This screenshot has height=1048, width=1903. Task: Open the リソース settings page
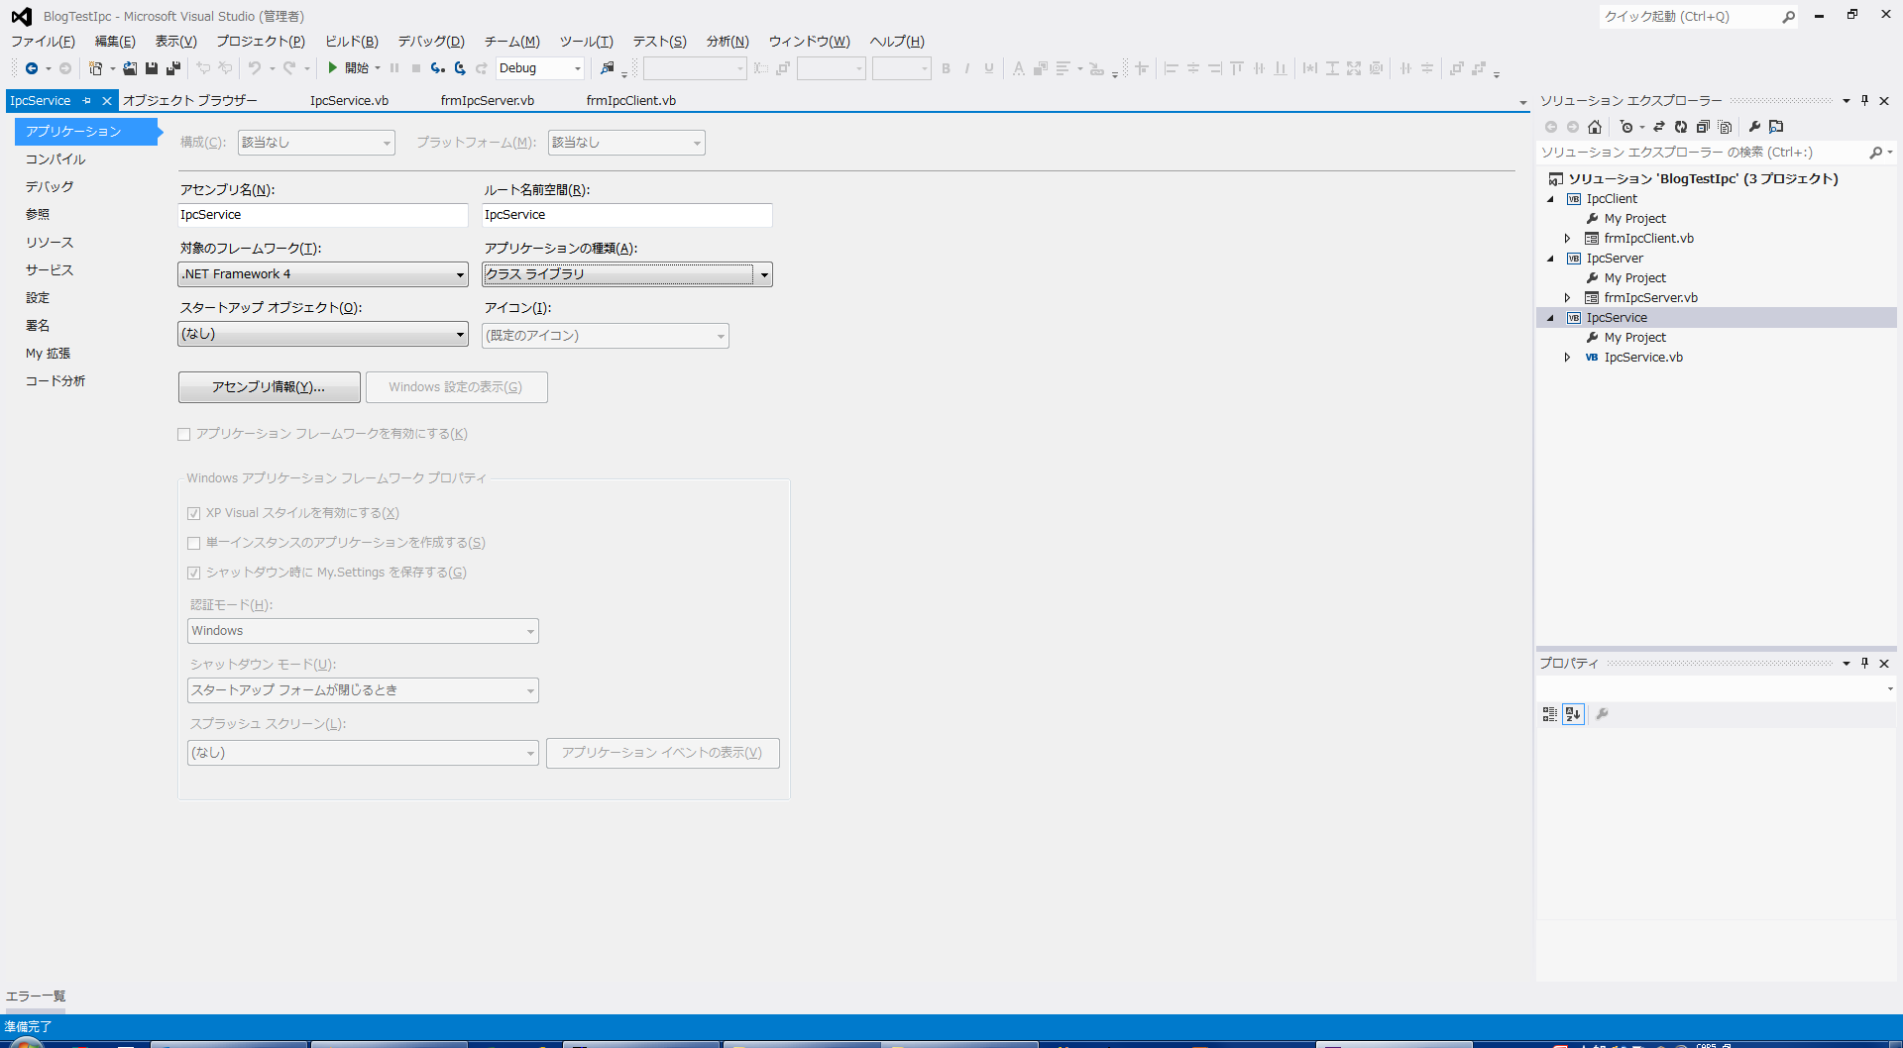coord(50,243)
